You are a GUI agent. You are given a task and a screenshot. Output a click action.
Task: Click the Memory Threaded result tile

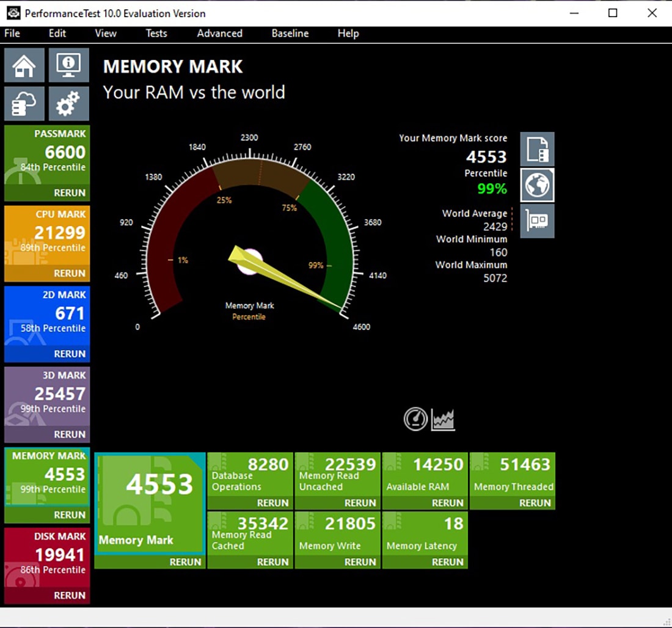click(513, 475)
